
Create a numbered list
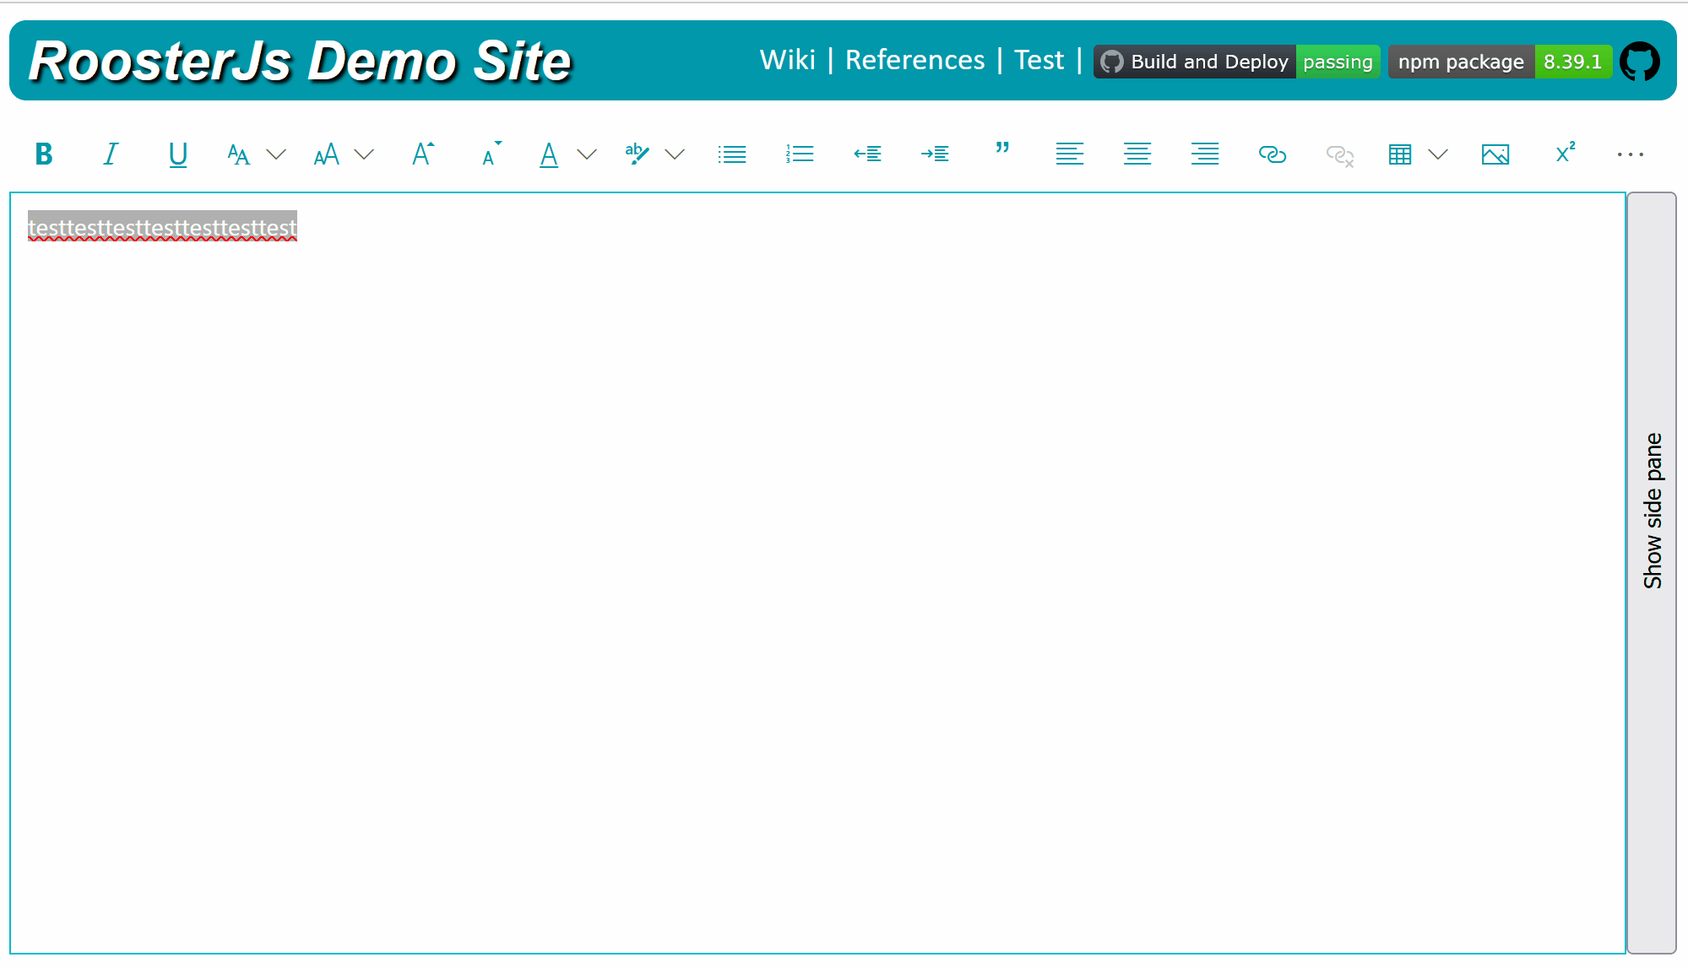(799, 154)
